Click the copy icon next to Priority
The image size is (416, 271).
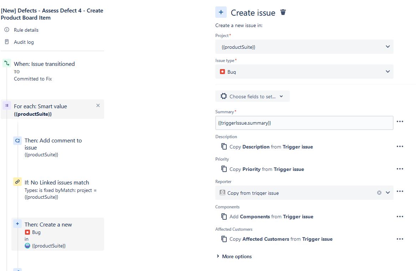224,169
